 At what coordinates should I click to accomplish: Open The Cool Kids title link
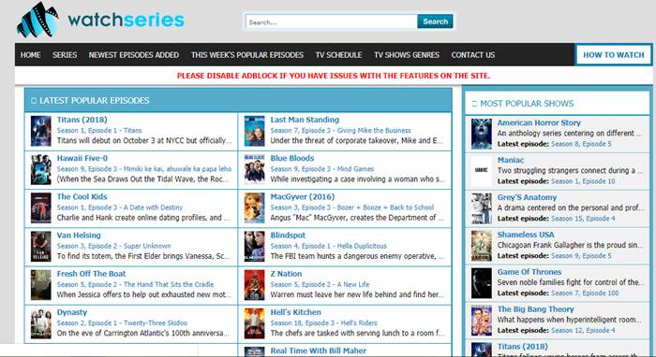click(82, 196)
